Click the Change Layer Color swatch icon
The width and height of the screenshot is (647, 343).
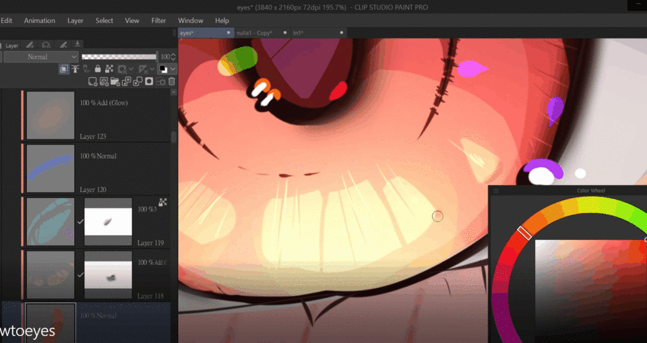point(163,69)
